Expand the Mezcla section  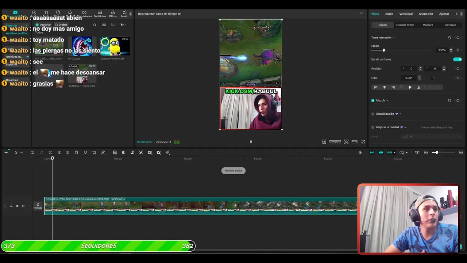coord(387,100)
